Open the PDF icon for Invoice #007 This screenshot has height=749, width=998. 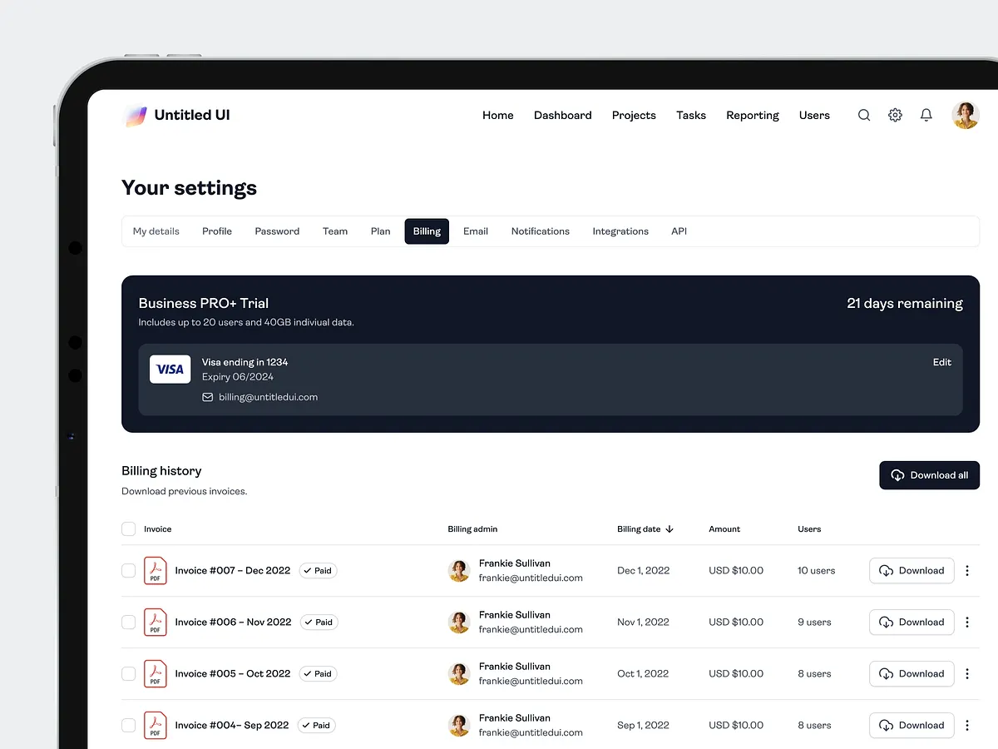155,570
